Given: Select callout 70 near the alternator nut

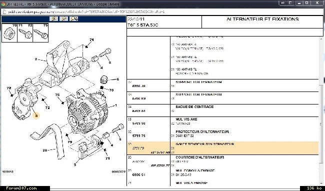Looking at the screenshot, I should 111,90.
